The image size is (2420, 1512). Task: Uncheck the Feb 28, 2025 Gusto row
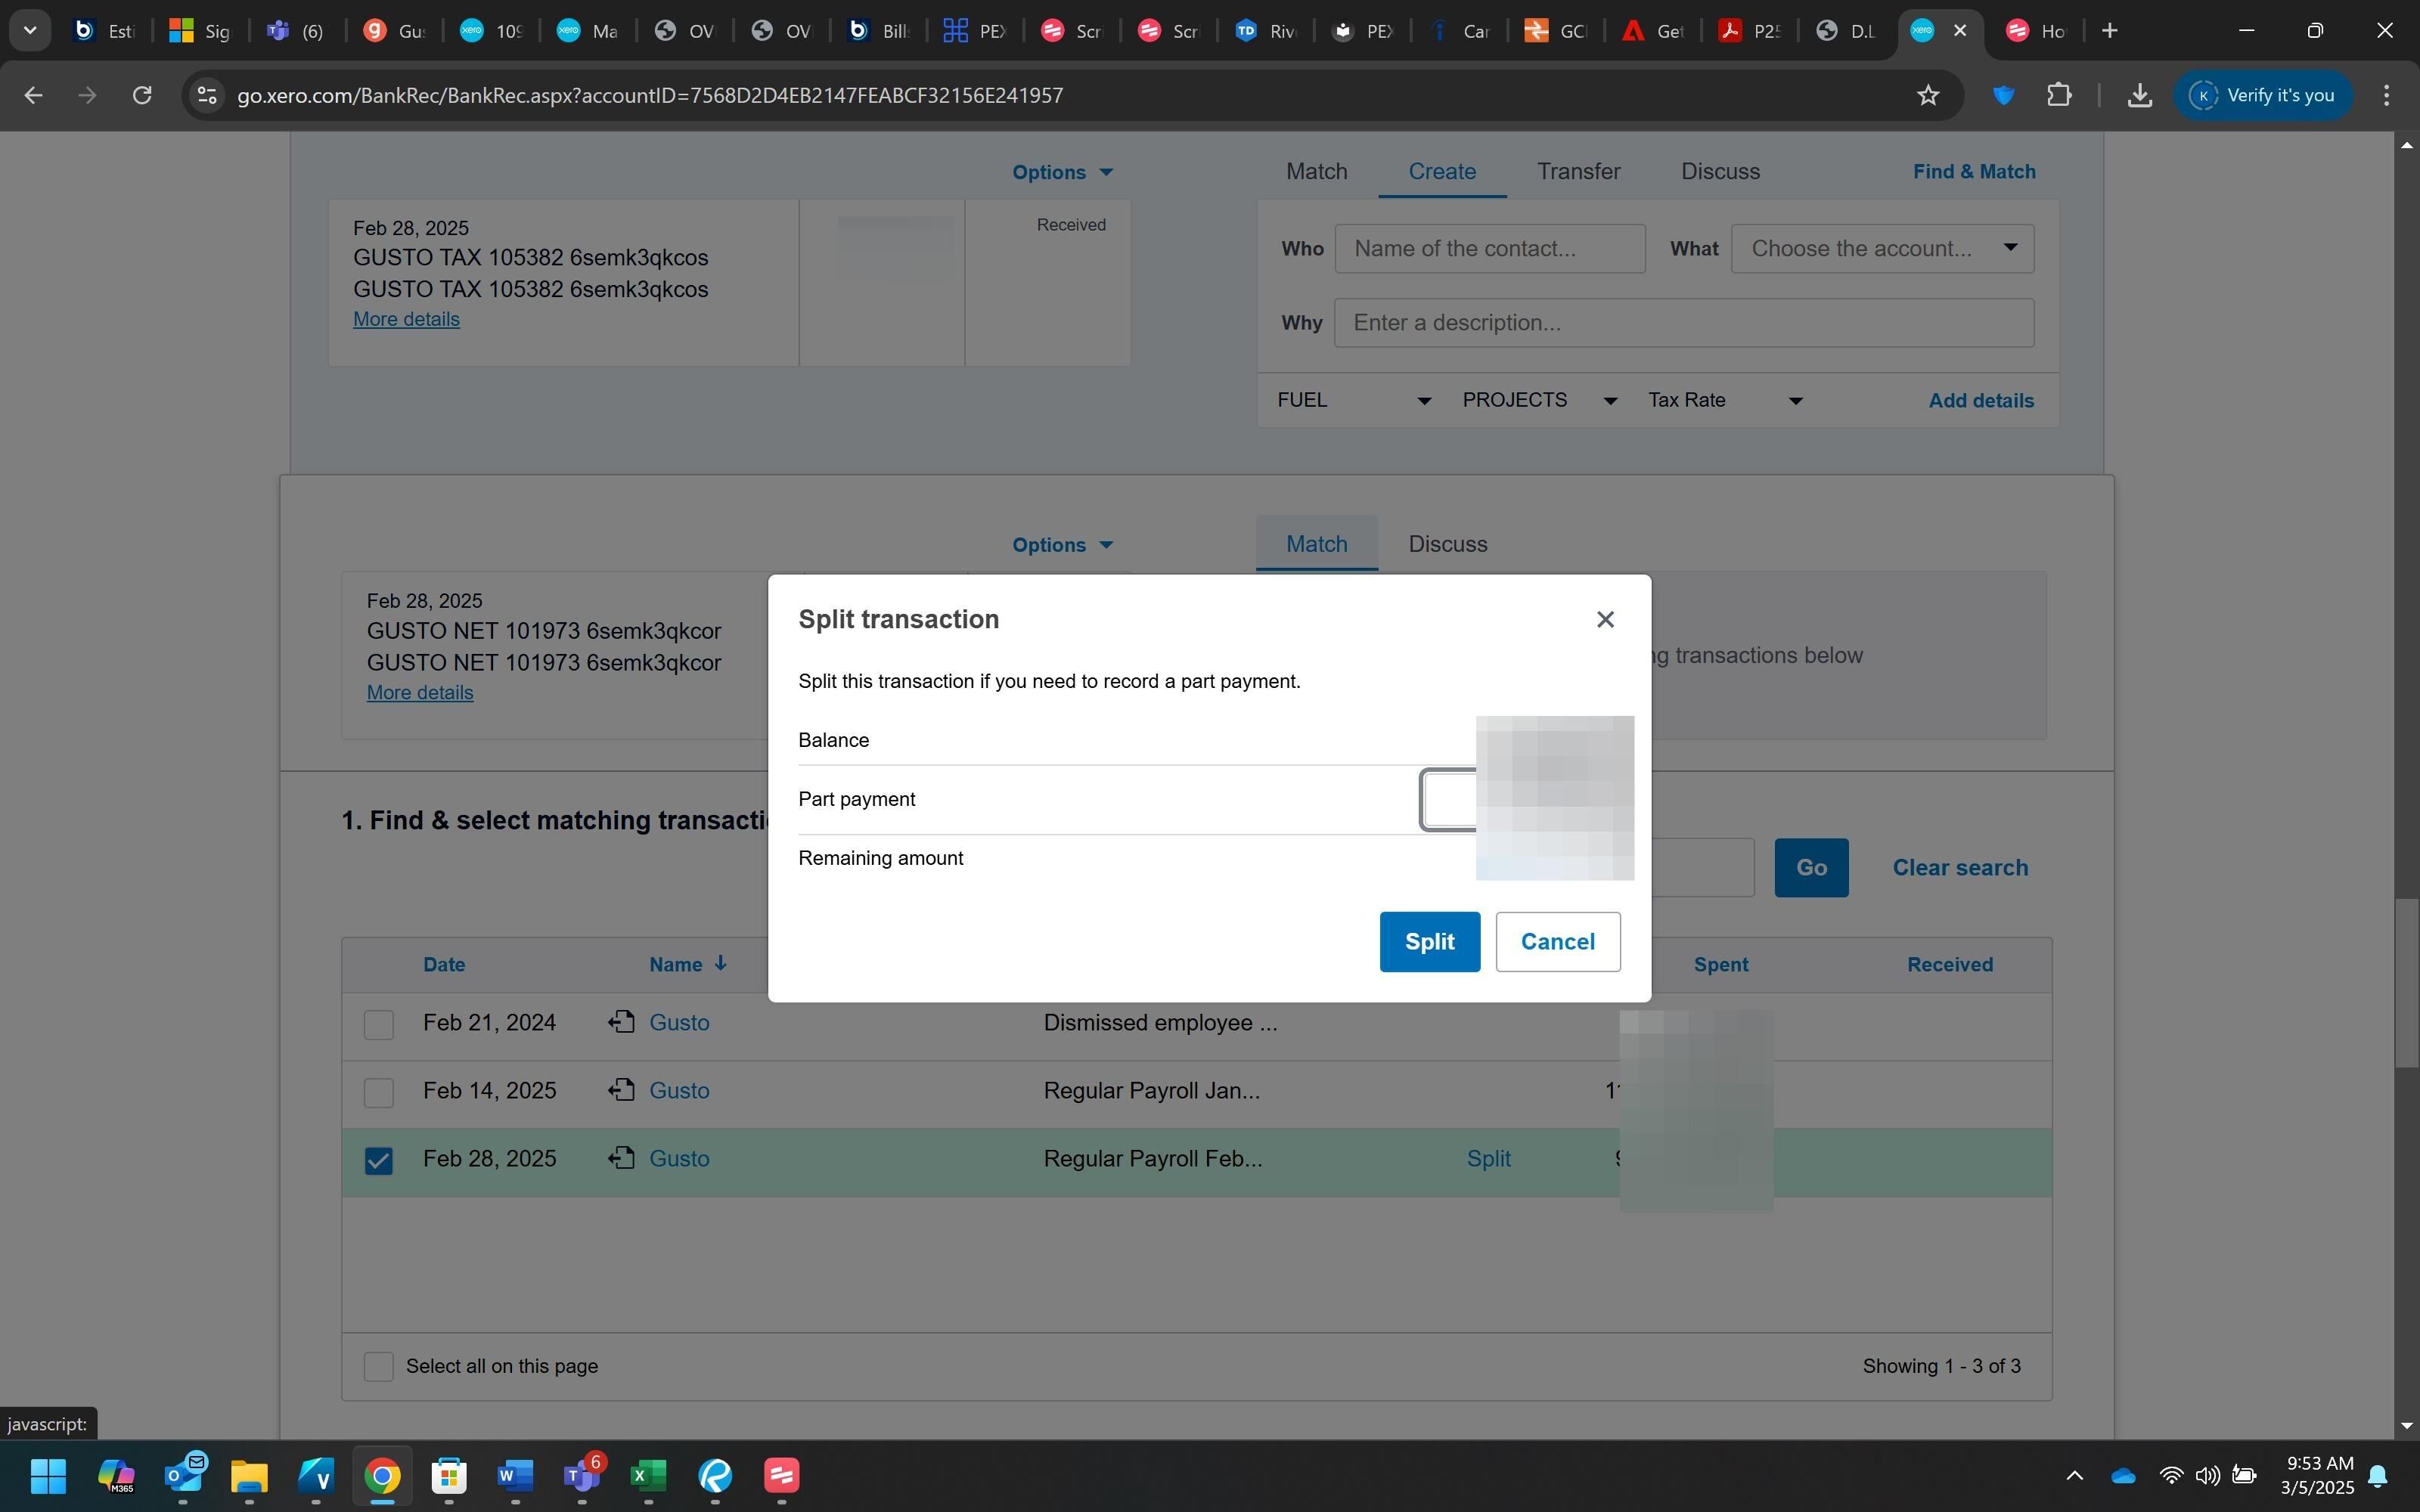tap(378, 1160)
